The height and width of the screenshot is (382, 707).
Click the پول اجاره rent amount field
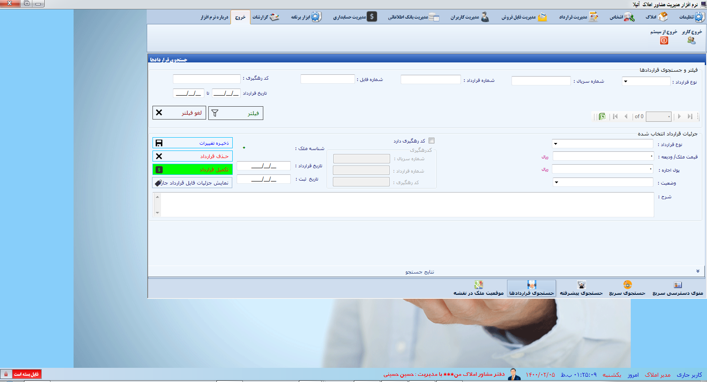pos(602,169)
